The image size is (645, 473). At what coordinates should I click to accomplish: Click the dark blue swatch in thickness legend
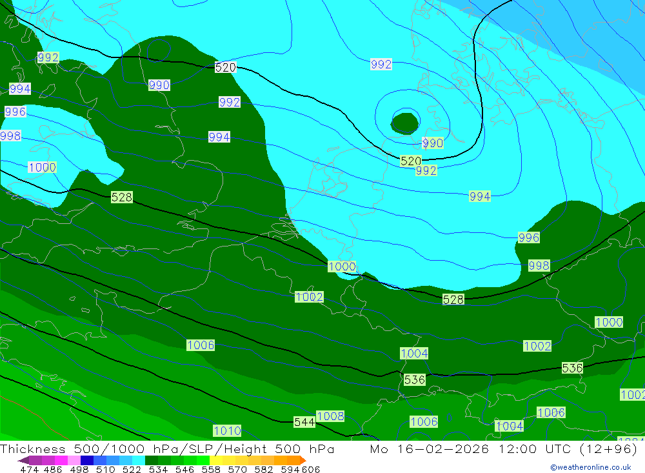coord(87,460)
